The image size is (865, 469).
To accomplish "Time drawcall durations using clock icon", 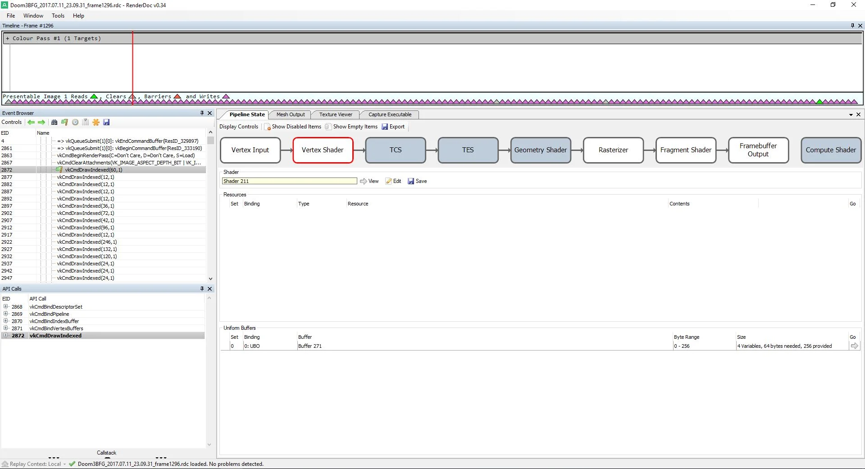I will 75,122.
